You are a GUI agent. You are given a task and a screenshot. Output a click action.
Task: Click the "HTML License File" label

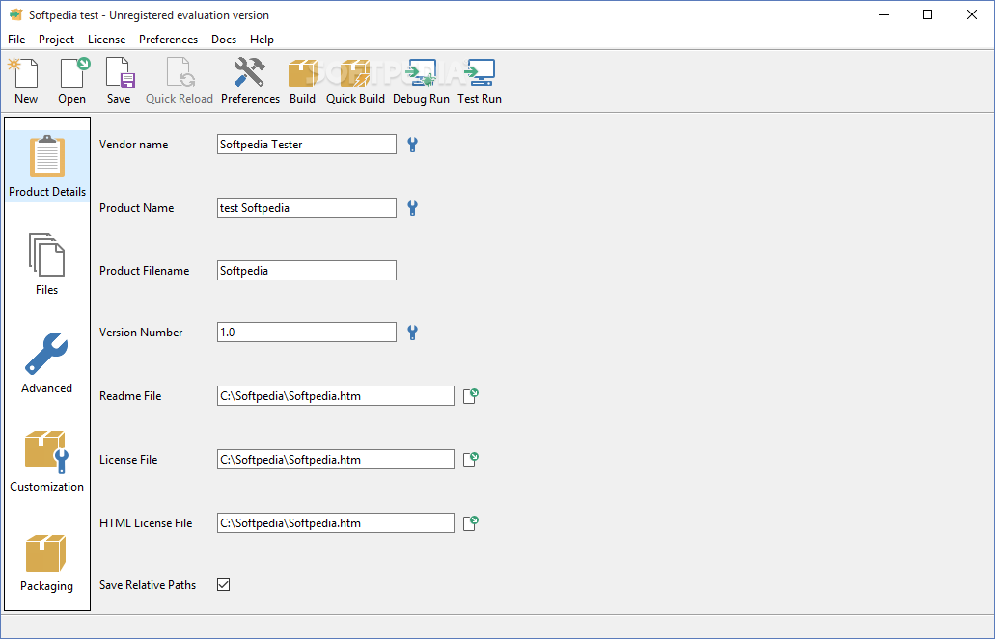146,523
